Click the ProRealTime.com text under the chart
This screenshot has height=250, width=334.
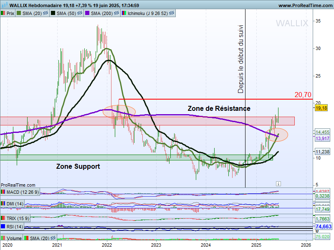pyautogui.click(x=18, y=185)
